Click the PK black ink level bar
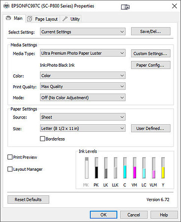The width and height of the screenshot is (181, 222). (96, 168)
